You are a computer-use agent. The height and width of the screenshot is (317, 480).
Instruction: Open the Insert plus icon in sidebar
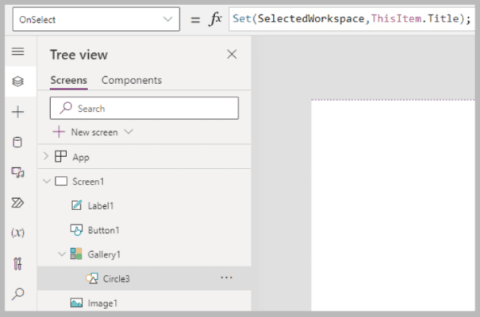pos(17,112)
